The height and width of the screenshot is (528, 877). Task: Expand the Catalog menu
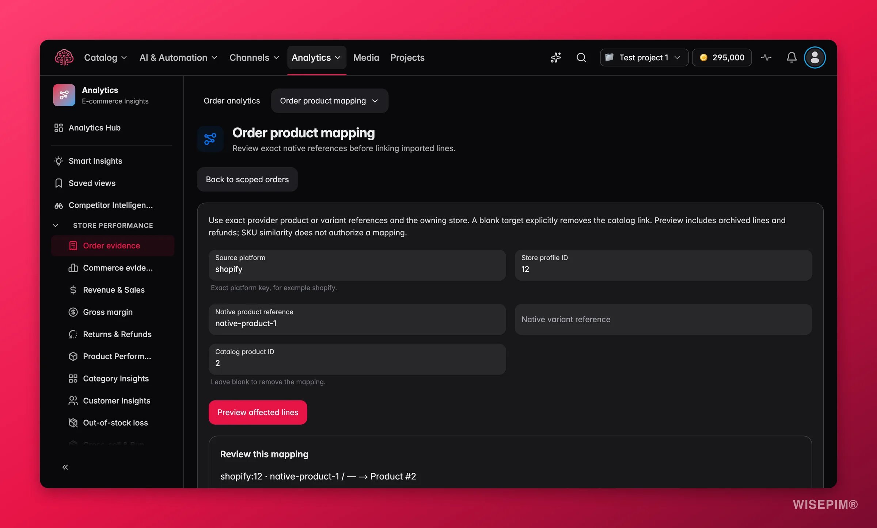pos(105,57)
